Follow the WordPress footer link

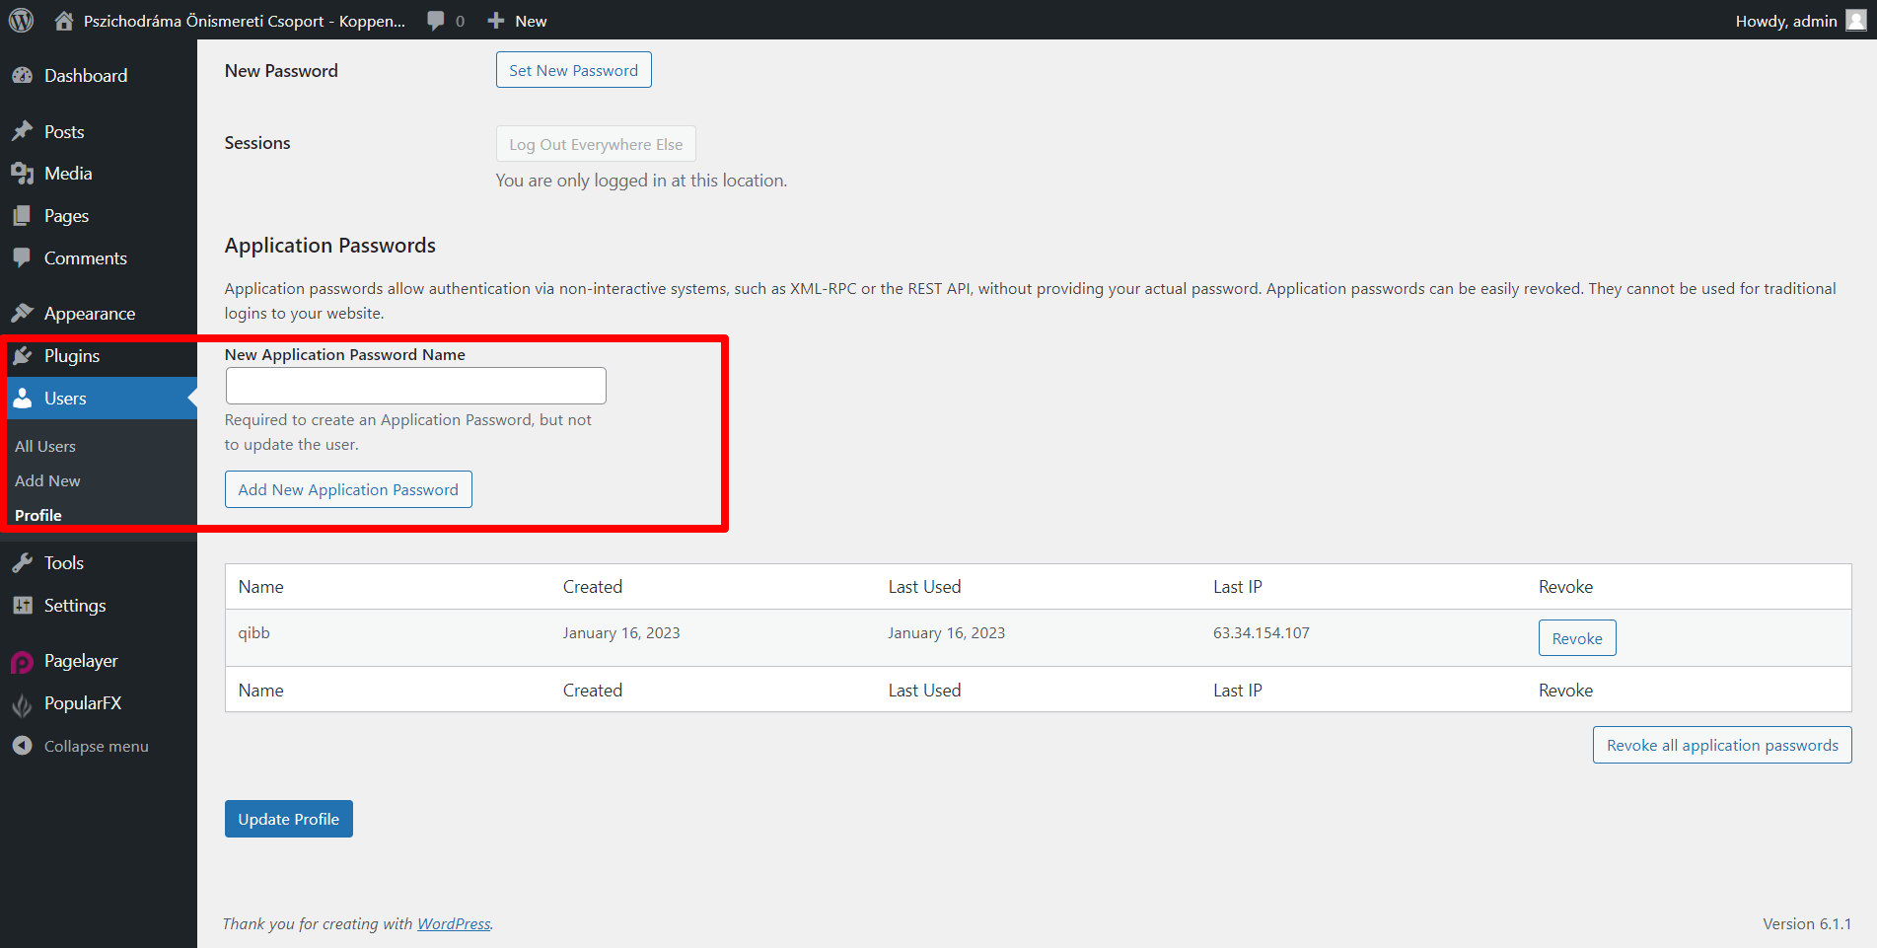pyautogui.click(x=454, y=924)
